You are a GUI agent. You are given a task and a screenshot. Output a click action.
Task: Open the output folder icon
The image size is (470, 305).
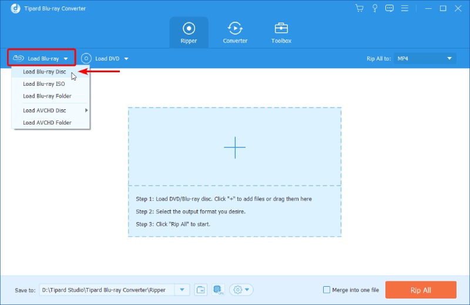coord(200,290)
